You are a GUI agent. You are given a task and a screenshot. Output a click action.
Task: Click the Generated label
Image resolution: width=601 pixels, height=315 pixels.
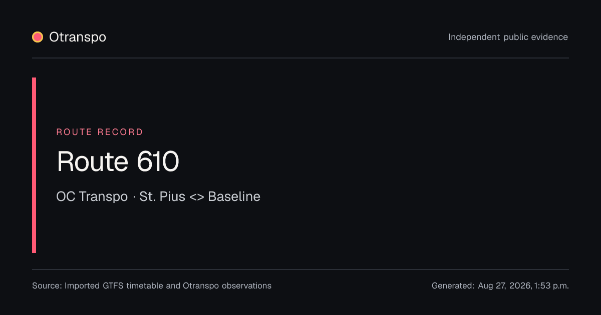point(453,286)
